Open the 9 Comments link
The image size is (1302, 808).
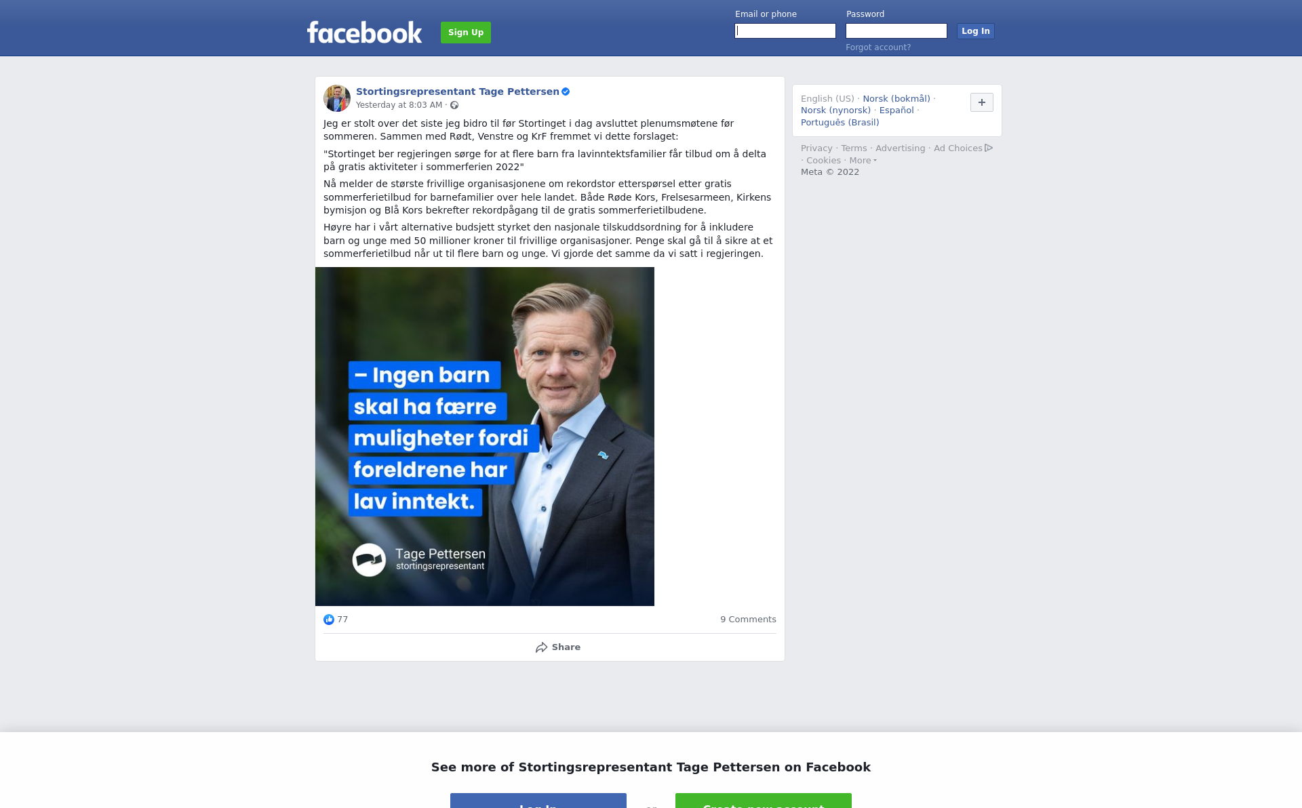pyautogui.click(x=748, y=620)
